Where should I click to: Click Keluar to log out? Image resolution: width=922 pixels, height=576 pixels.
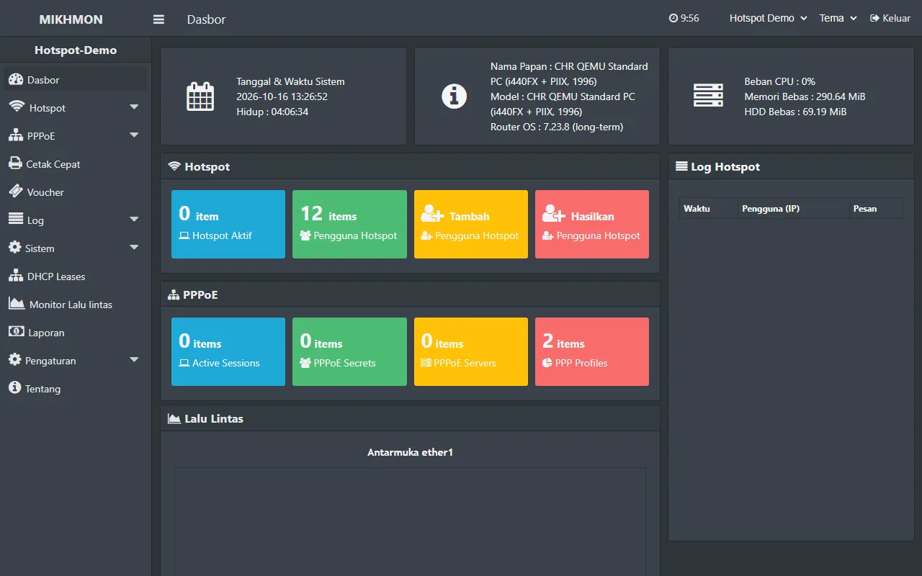pos(890,19)
